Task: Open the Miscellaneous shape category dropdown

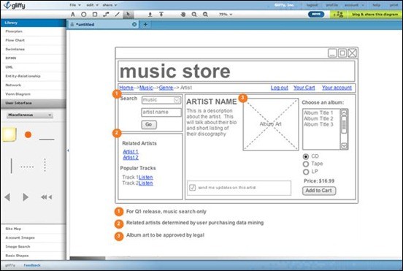Action: point(29,115)
